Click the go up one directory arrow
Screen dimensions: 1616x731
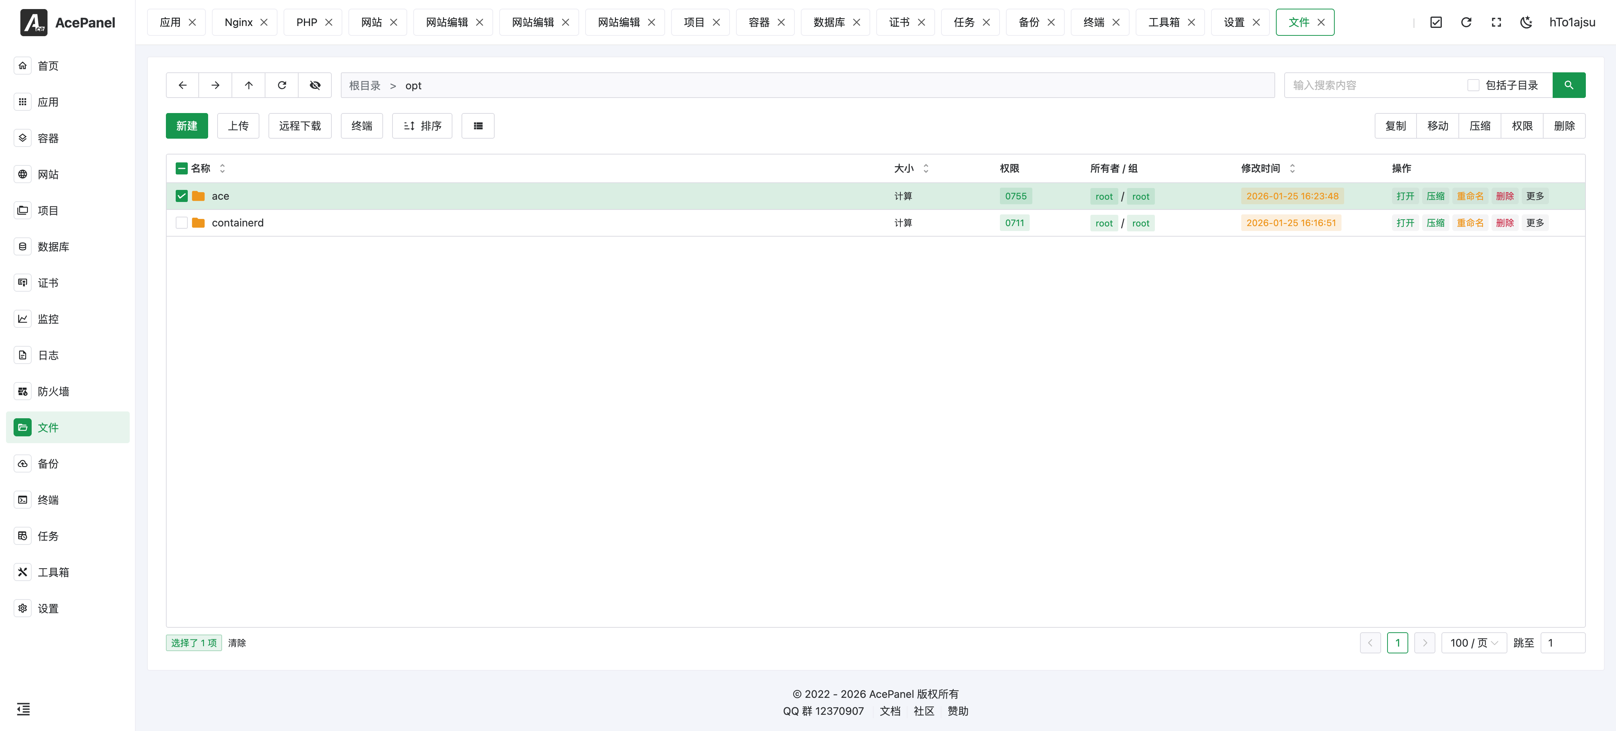click(x=248, y=85)
